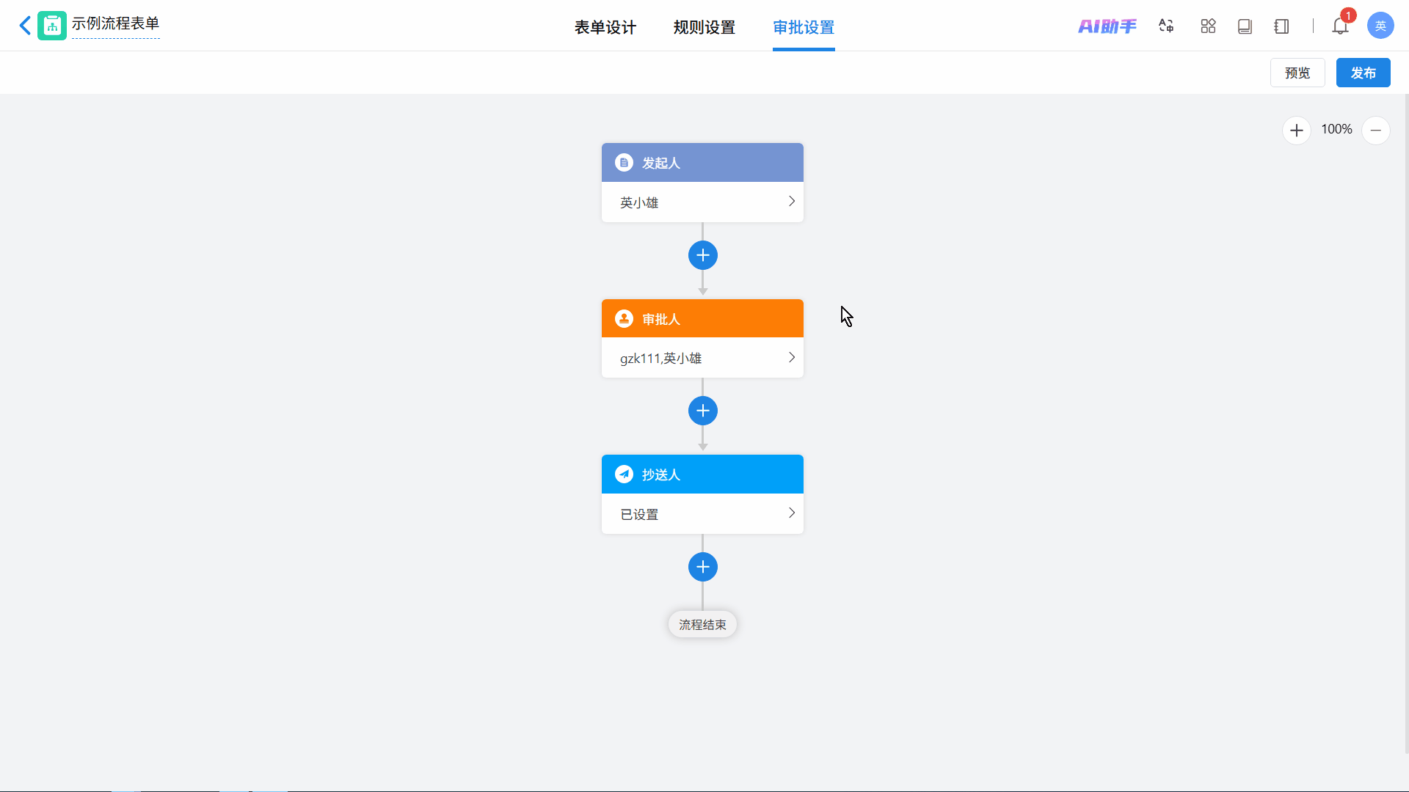Click the book documentation icon
Screen dimensions: 1409x792
pos(1245,26)
